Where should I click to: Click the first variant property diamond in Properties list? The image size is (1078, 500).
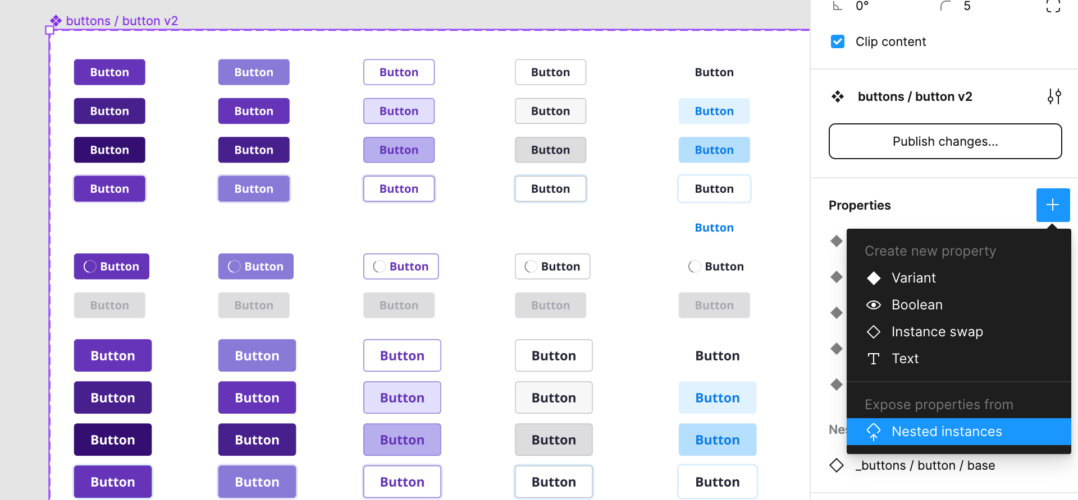point(837,241)
